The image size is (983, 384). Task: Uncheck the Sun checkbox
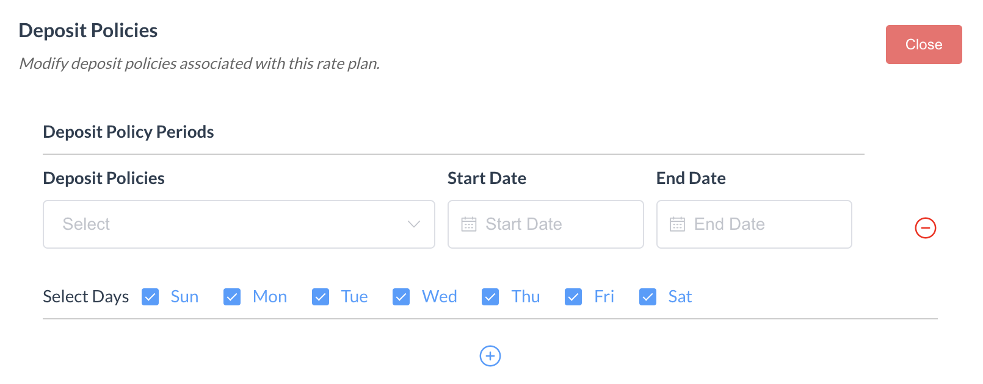[x=150, y=297]
